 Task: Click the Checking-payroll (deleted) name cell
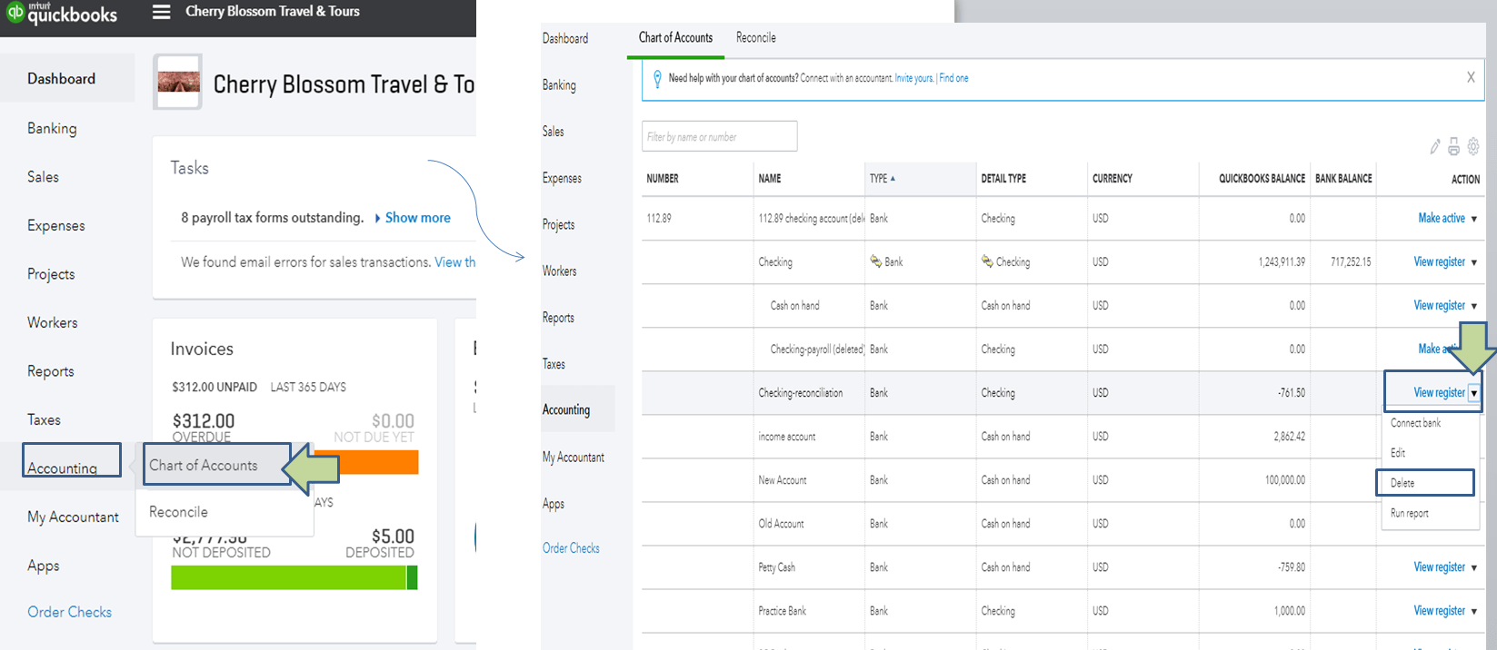(817, 350)
